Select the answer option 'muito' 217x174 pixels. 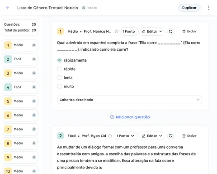pos(66,87)
